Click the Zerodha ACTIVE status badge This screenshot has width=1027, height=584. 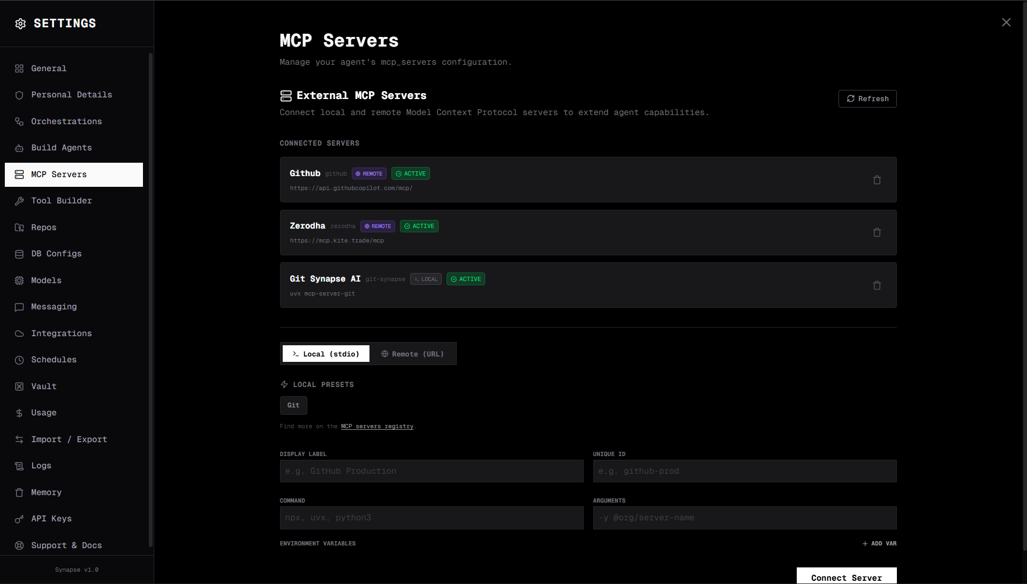pos(419,226)
